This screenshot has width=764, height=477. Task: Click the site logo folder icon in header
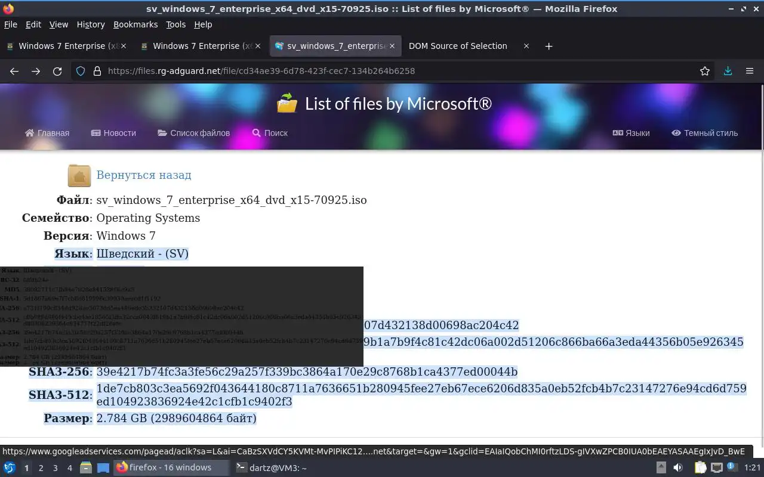[287, 103]
